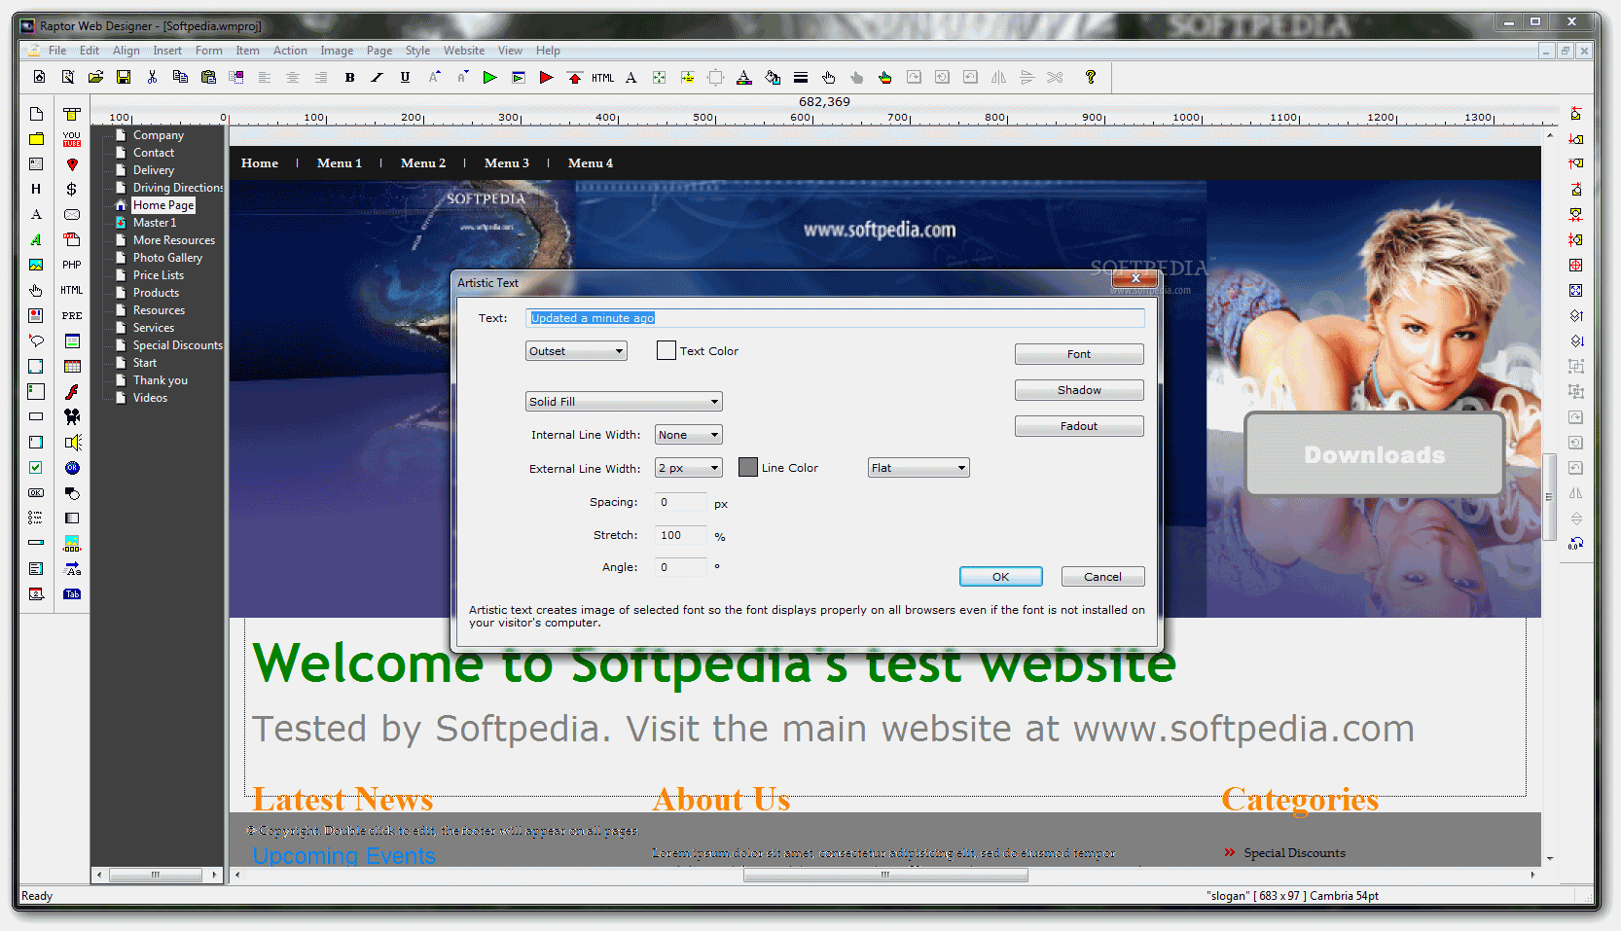
Task: Click the Spacing value field
Action: (x=681, y=502)
